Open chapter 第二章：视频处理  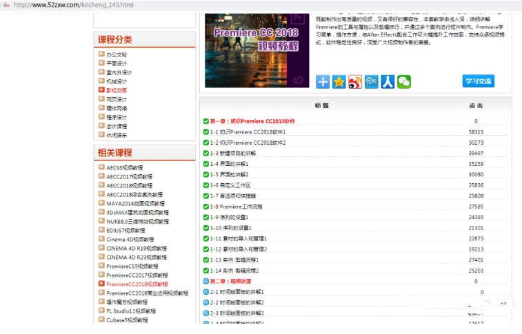(x=230, y=281)
